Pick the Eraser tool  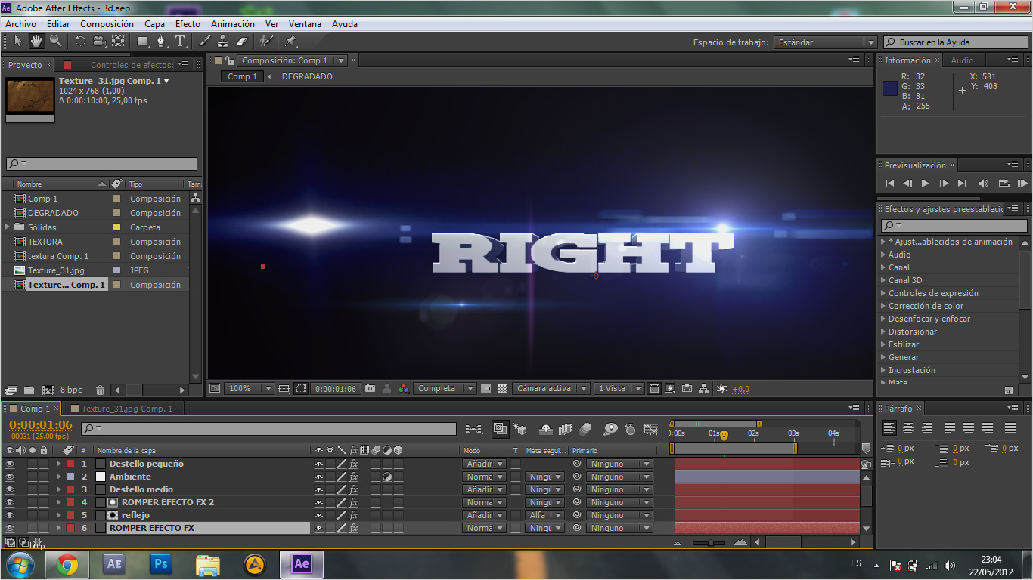pyautogui.click(x=241, y=42)
